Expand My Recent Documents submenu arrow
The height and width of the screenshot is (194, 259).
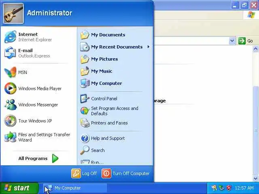pyautogui.click(x=149, y=47)
